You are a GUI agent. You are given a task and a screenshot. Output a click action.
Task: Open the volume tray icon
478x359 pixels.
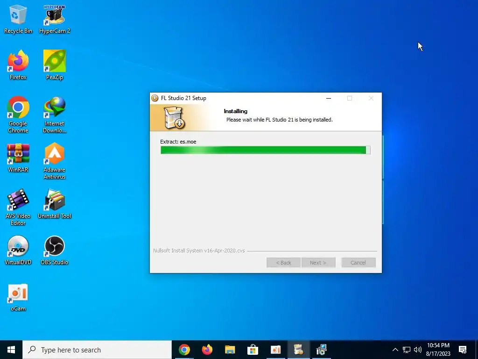coord(418,350)
